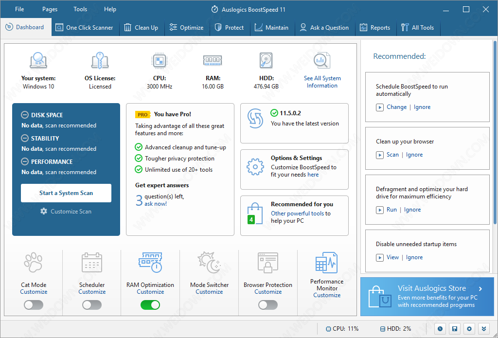Image resolution: width=498 pixels, height=338 pixels.
Task: Click Customize under Cat Mode
Action: [x=34, y=292]
